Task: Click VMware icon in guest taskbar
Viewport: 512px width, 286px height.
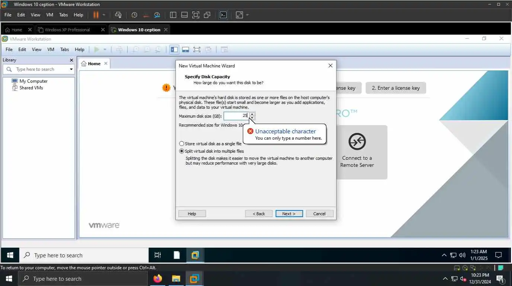Action: pyautogui.click(x=195, y=255)
